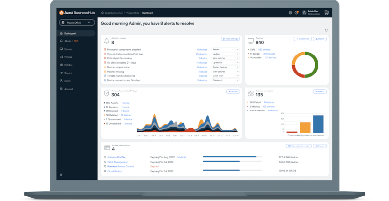Select Dashboard in the sidebar
The width and height of the screenshot is (389, 201).
click(x=77, y=33)
